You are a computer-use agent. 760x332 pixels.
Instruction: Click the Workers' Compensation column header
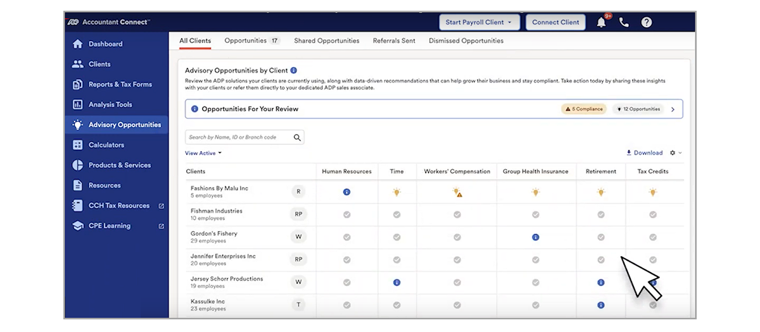click(x=457, y=171)
